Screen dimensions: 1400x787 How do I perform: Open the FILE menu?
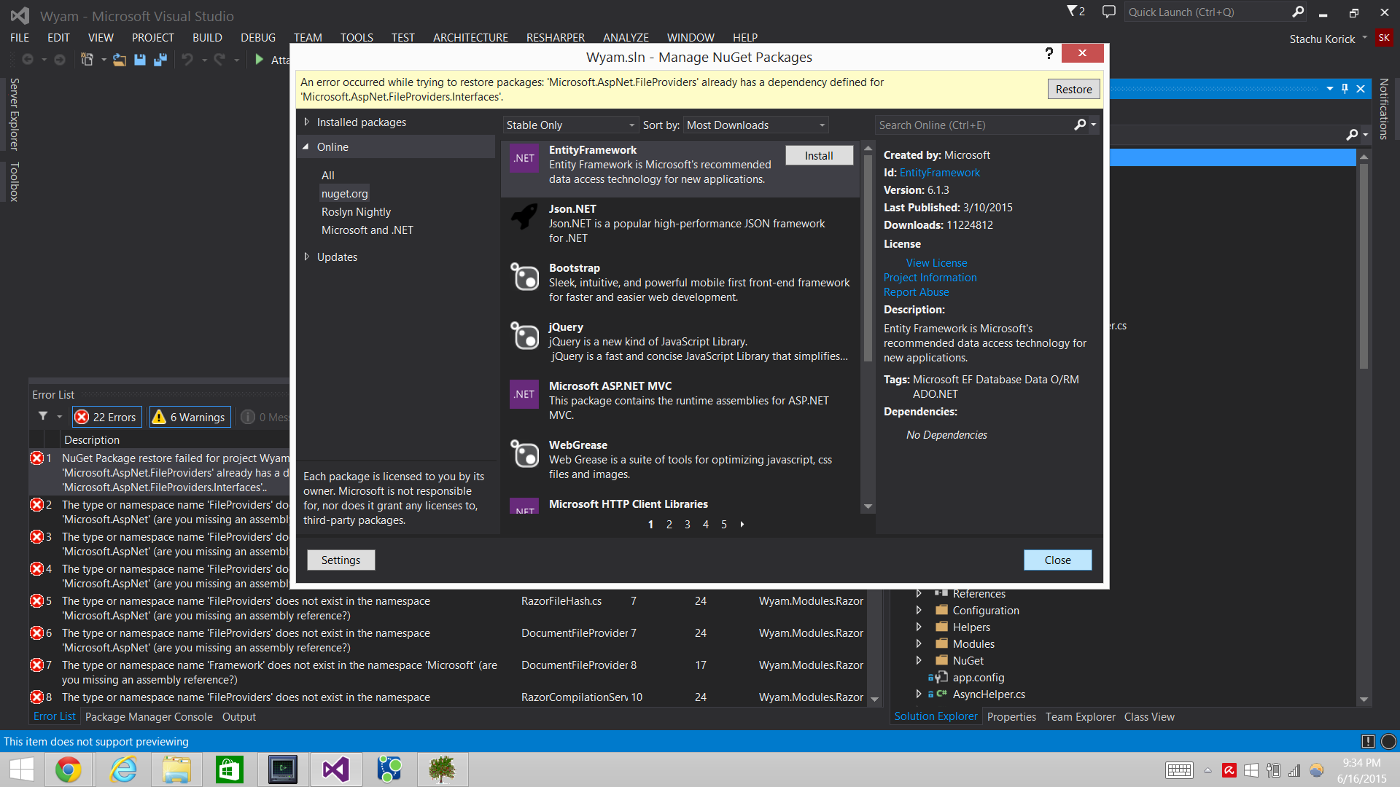(x=20, y=37)
